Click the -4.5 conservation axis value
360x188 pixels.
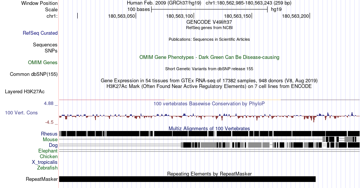click(49, 122)
